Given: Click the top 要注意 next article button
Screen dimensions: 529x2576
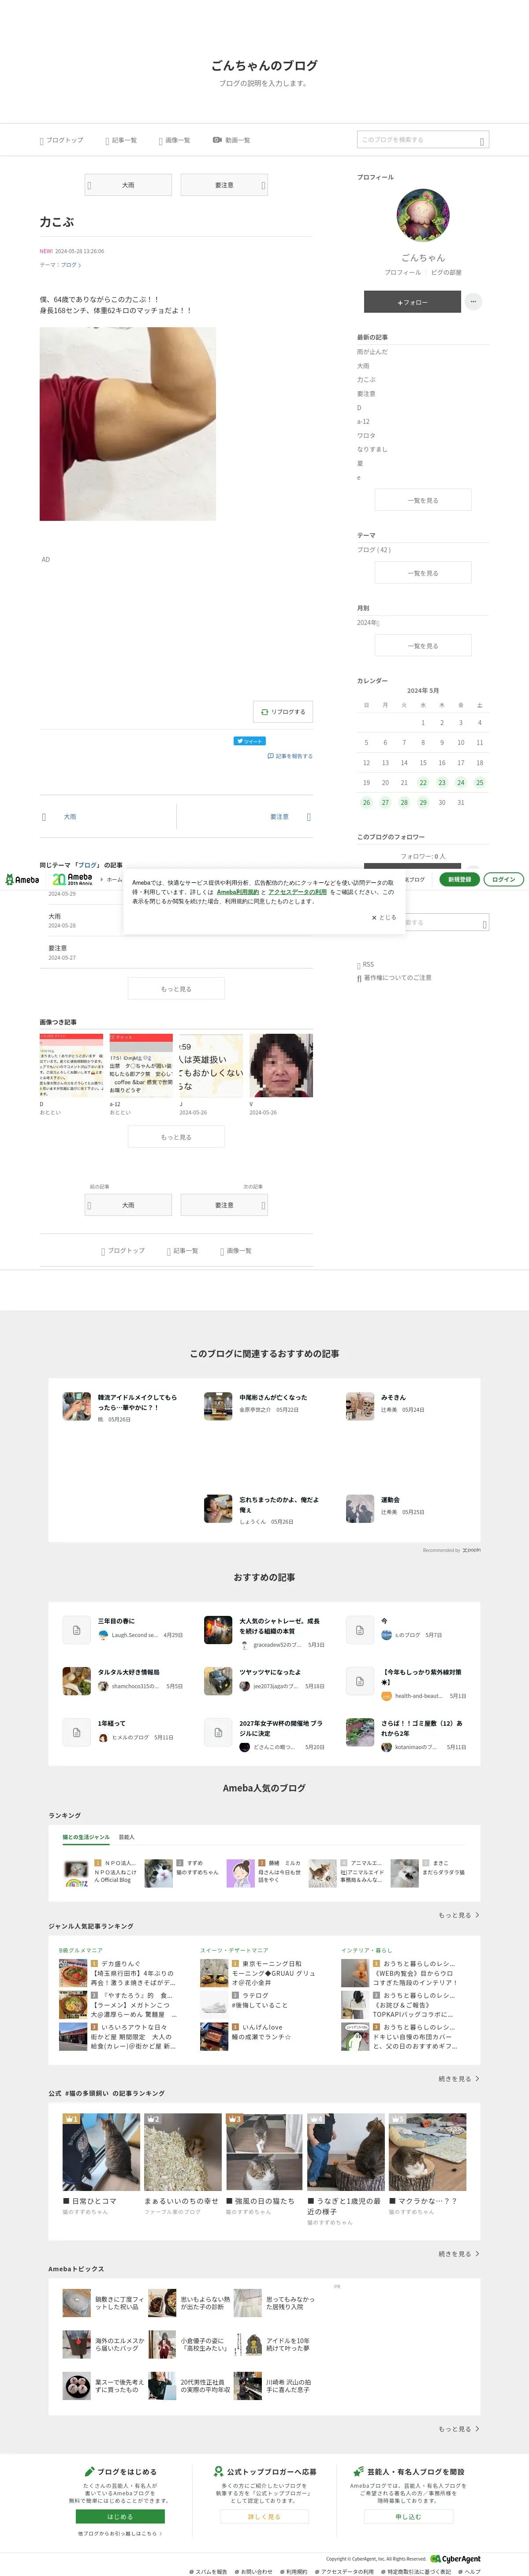Looking at the screenshot, I should [224, 185].
